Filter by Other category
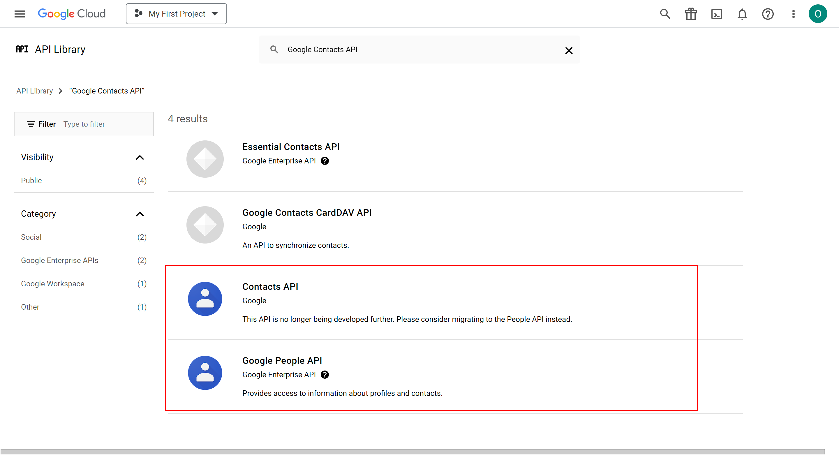The width and height of the screenshot is (839, 455). 84,307
